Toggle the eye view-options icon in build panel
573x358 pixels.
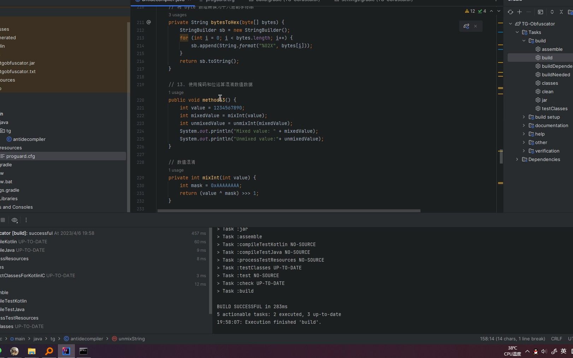14,220
